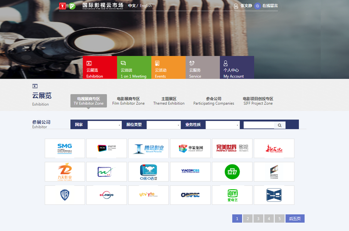This screenshot has width=349, height=231.
Task: Click the 后五页 next five pages button
Action: pos(295,219)
